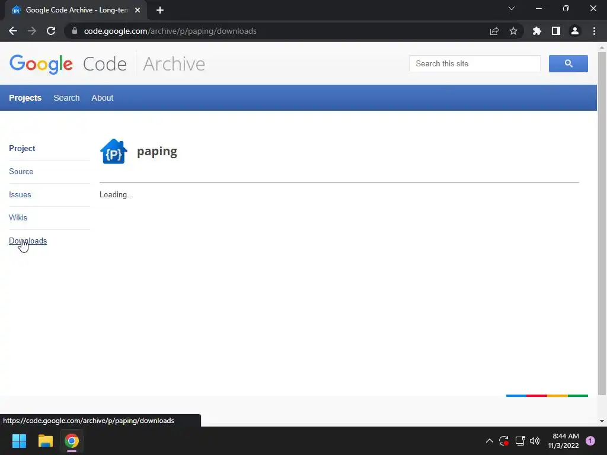Image resolution: width=607 pixels, height=455 pixels.
Task: Restore down the Chrome window
Action: pos(566,8)
